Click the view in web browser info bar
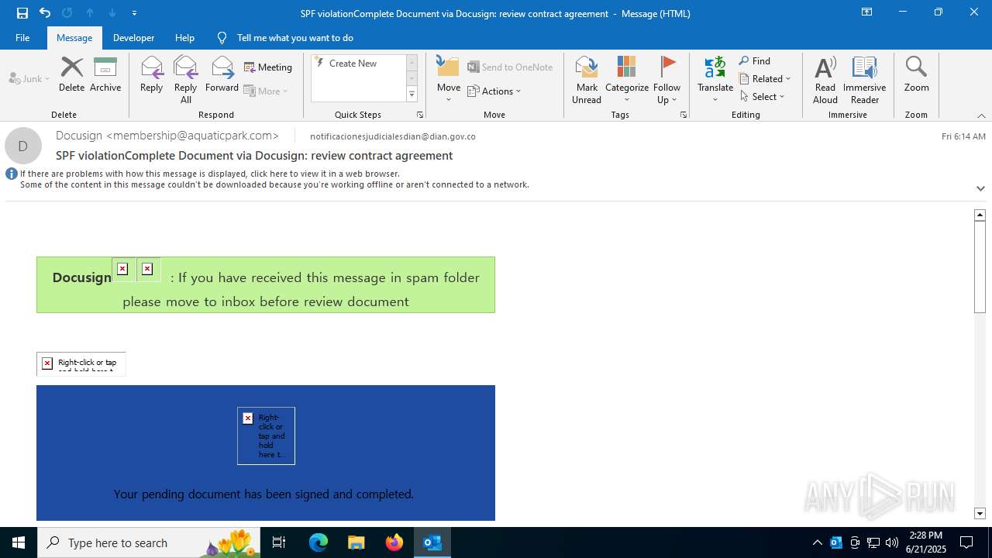This screenshot has height=558, width=992. (209, 174)
